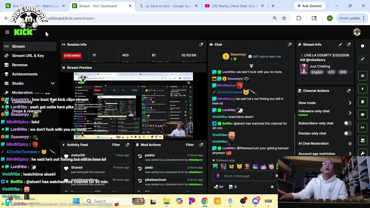Open the shop icon below chat
This screenshot has width=370, height=208.
point(231,187)
